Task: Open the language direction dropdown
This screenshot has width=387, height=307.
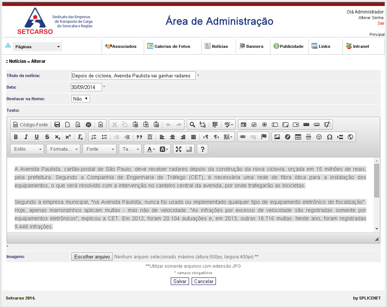Action: [228, 137]
